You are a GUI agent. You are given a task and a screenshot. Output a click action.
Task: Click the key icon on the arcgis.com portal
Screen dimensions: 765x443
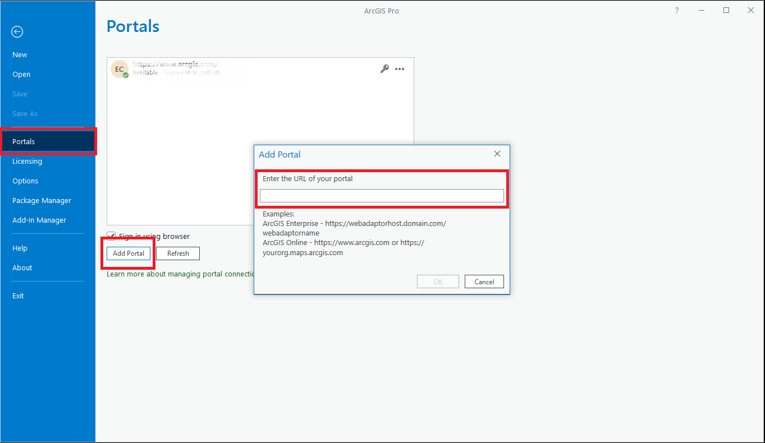click(384, 69)
